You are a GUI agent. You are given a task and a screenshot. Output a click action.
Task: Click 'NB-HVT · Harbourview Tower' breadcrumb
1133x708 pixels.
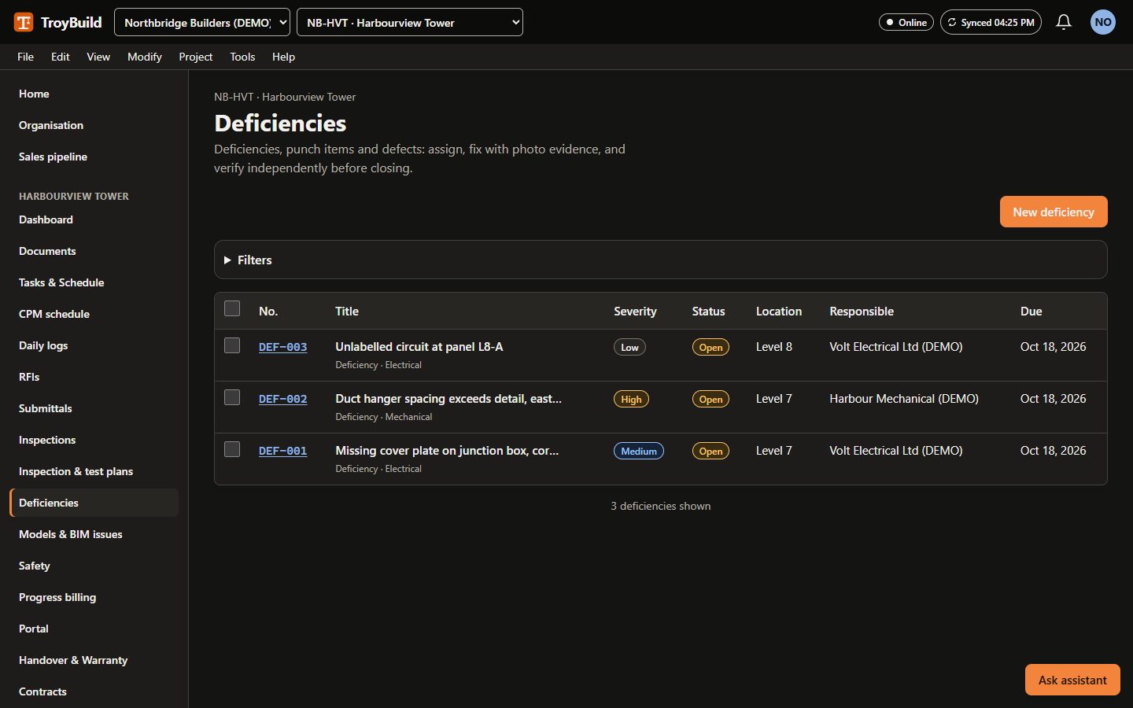click(285, 97)
